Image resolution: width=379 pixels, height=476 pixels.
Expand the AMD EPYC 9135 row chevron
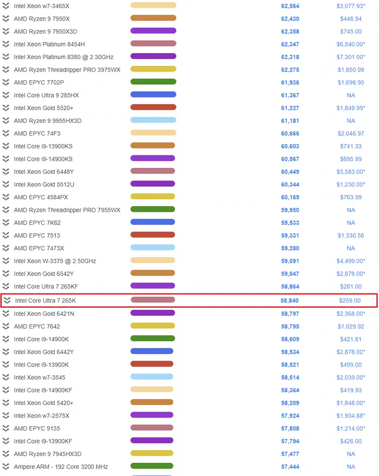tap(6, 428)
